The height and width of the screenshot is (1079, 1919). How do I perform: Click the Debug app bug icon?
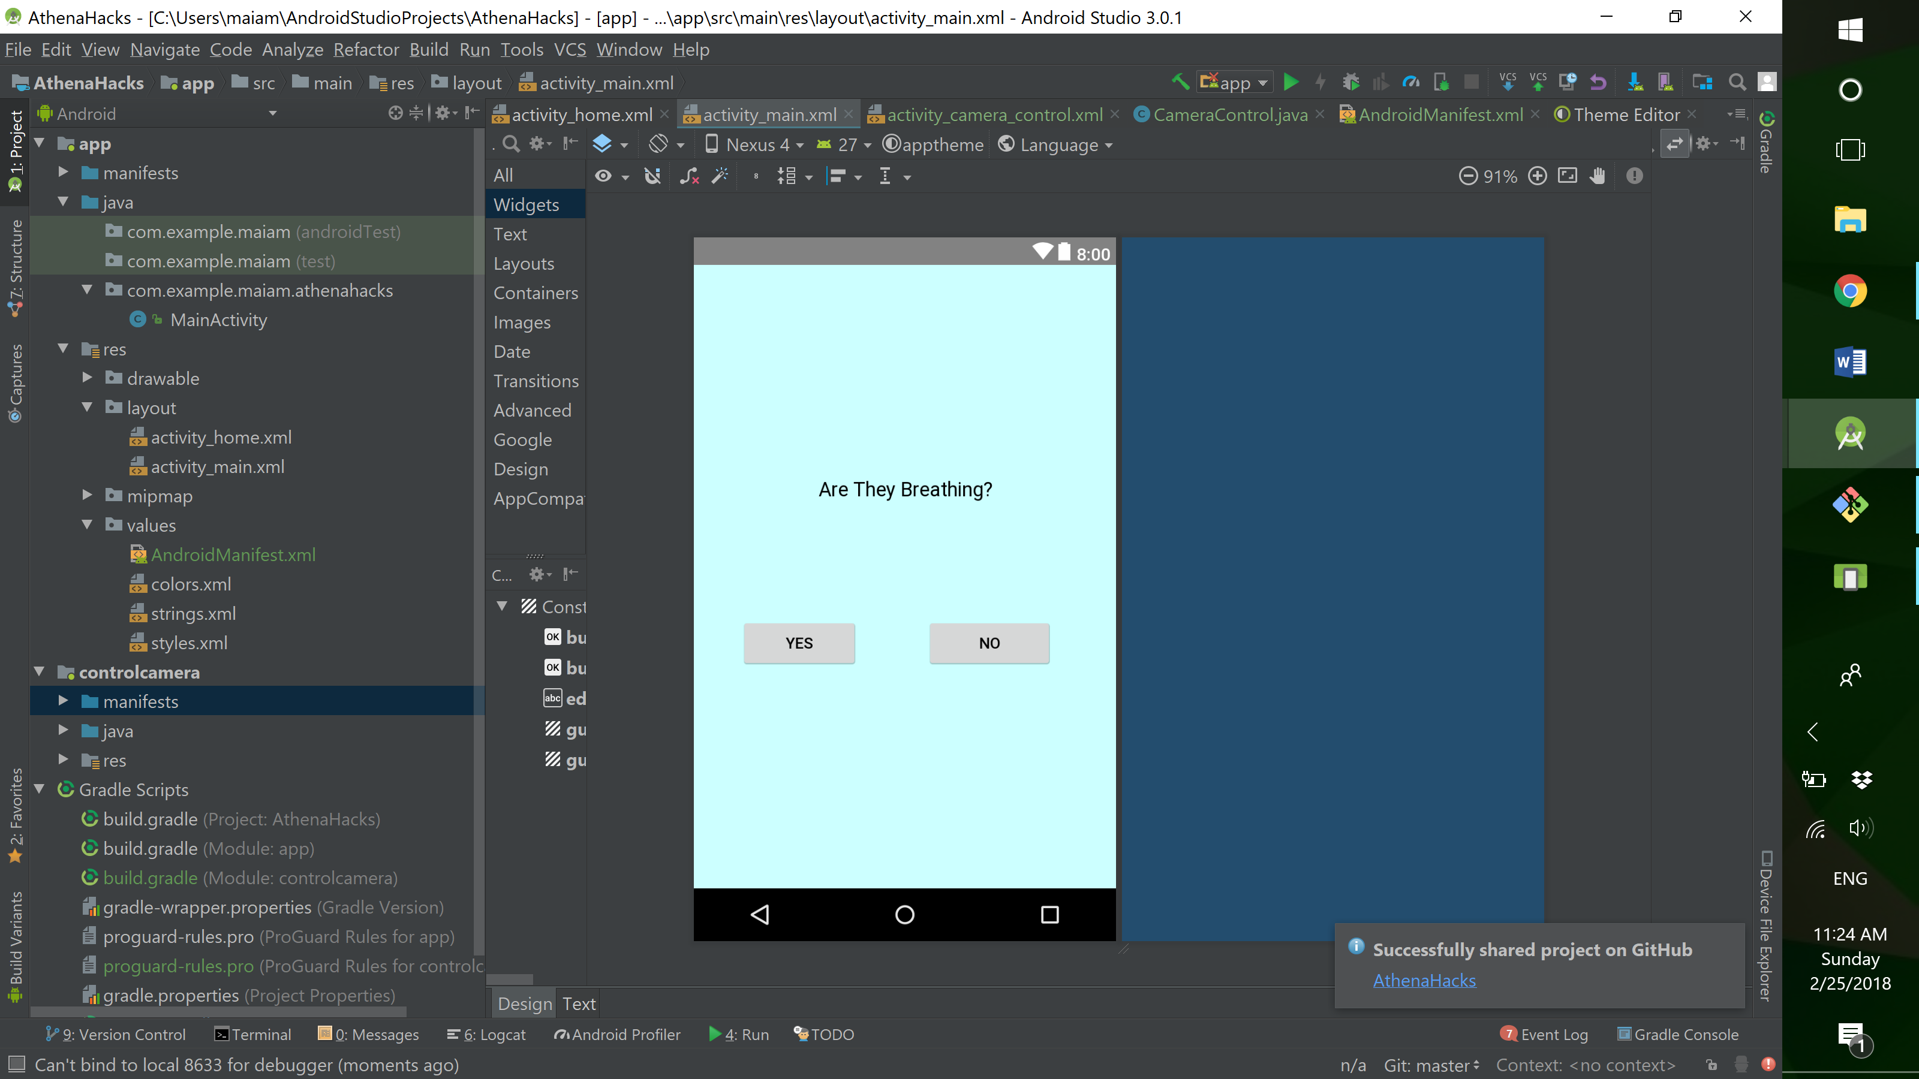[1350, 82]
